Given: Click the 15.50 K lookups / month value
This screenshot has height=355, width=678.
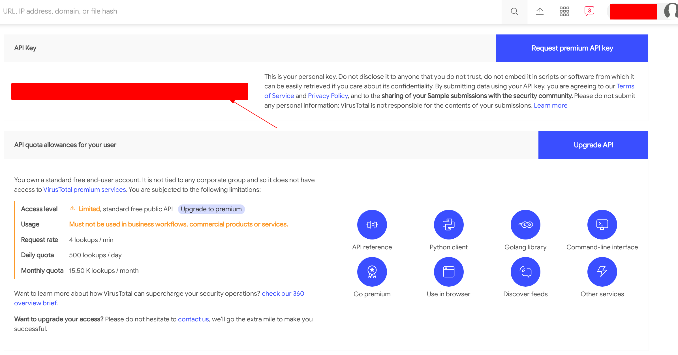Looking at the screenshot, I should [x=104, y=271].
